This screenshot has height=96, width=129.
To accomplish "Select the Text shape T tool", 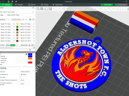I will [x=105, y=9].
